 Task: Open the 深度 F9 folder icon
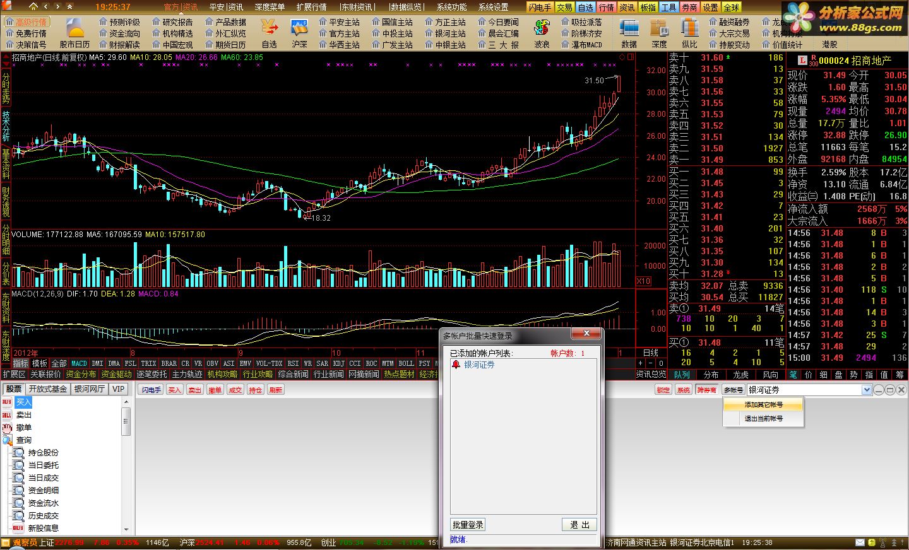tap(659, 28)
